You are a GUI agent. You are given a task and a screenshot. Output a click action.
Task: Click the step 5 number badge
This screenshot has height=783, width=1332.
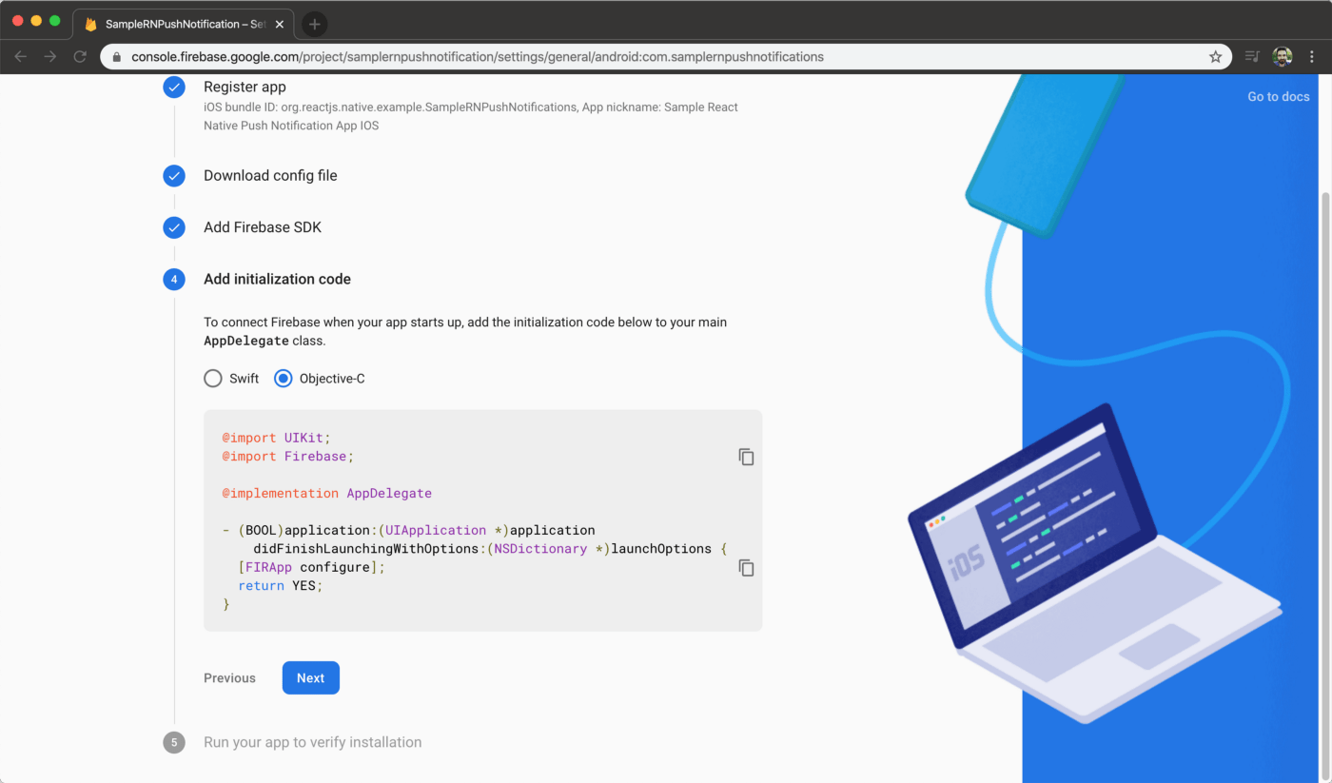point(174,742)
